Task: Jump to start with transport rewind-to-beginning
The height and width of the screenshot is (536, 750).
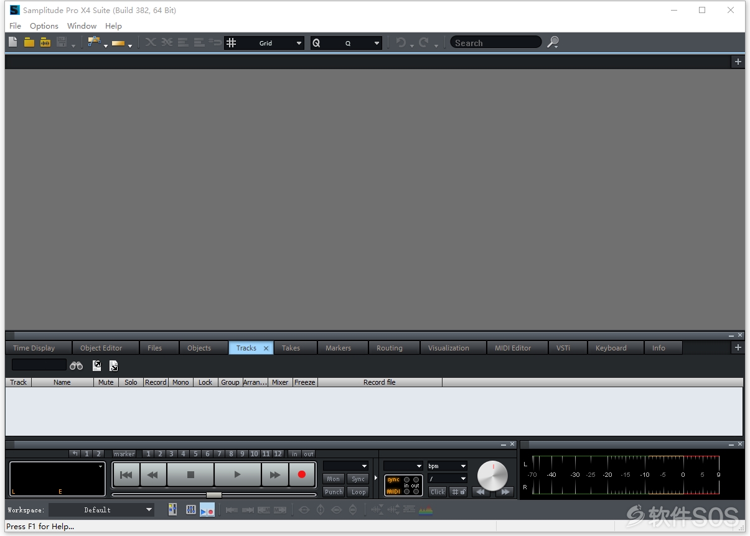Action: click(126, 474)
